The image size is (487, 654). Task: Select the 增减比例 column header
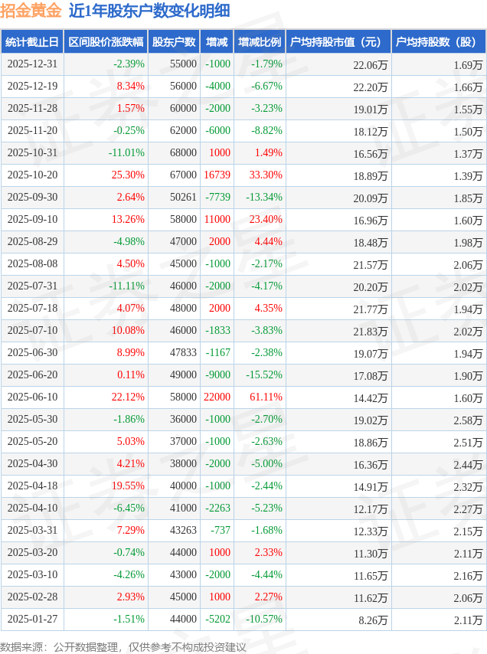(x=259, y=42)
